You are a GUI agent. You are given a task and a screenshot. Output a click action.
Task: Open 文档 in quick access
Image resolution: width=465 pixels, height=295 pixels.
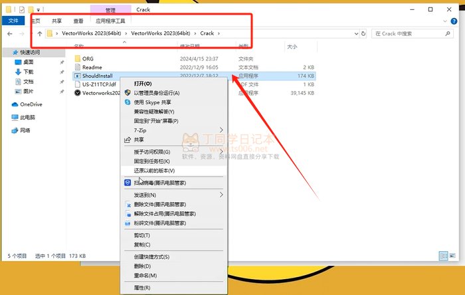(x=28, y=82)
